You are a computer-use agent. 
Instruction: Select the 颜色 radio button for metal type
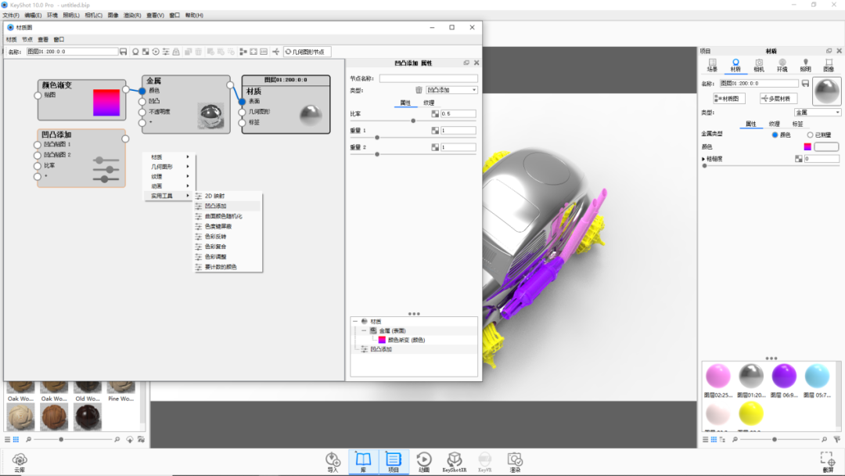pos(775,135)
